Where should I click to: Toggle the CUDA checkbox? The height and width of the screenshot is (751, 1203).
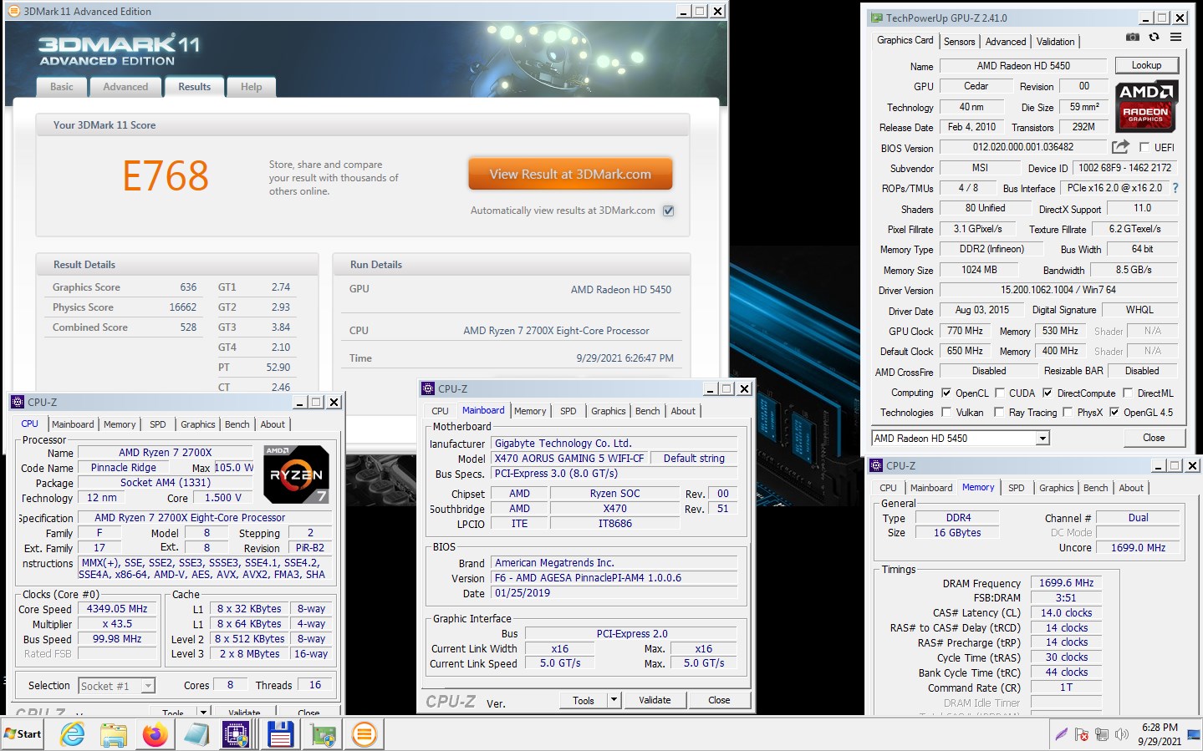click(1000, 393)
